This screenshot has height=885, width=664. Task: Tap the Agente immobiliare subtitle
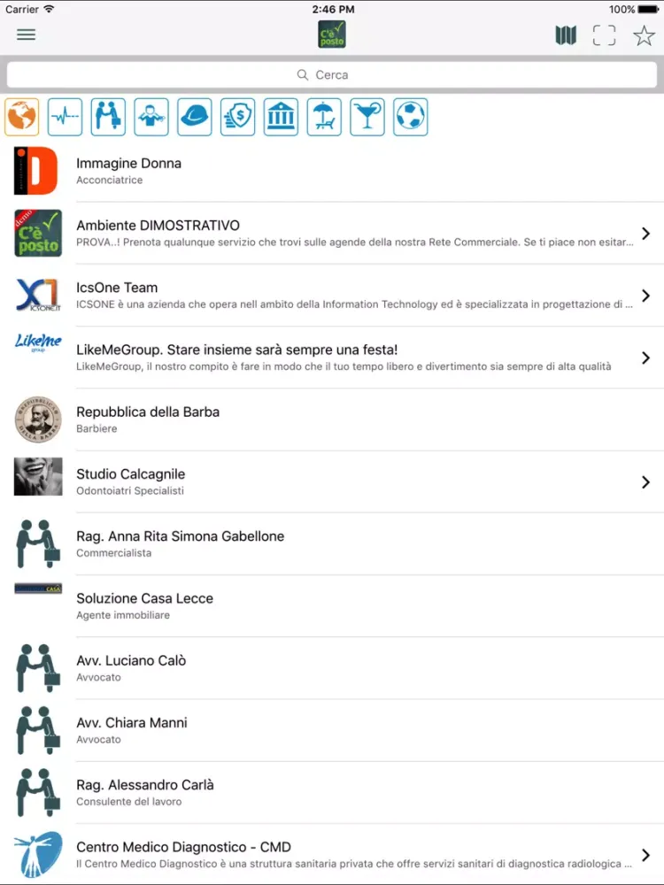123,615
